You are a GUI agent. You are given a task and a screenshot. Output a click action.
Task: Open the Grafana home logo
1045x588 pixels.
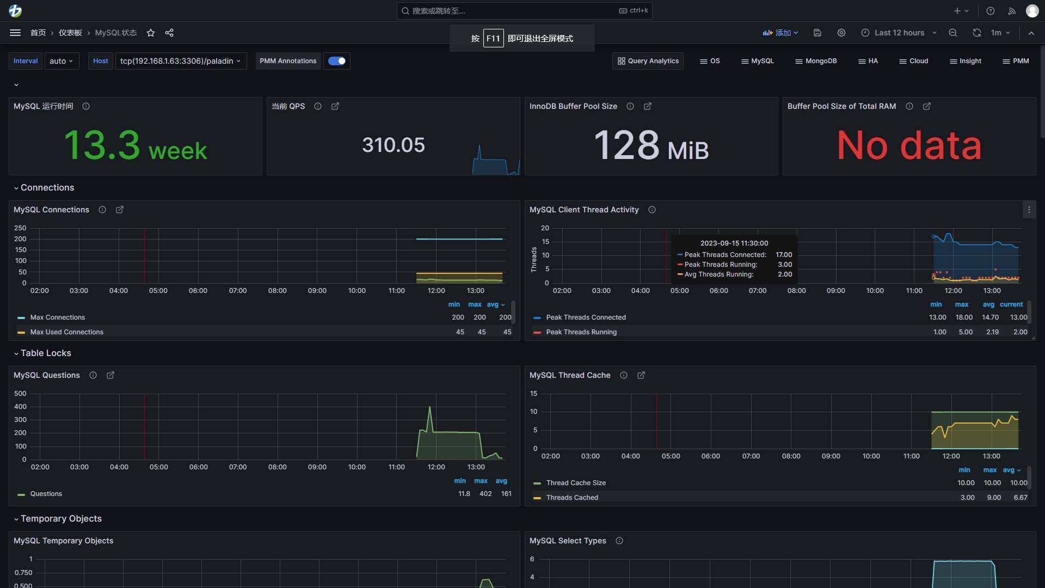point(15,10)
